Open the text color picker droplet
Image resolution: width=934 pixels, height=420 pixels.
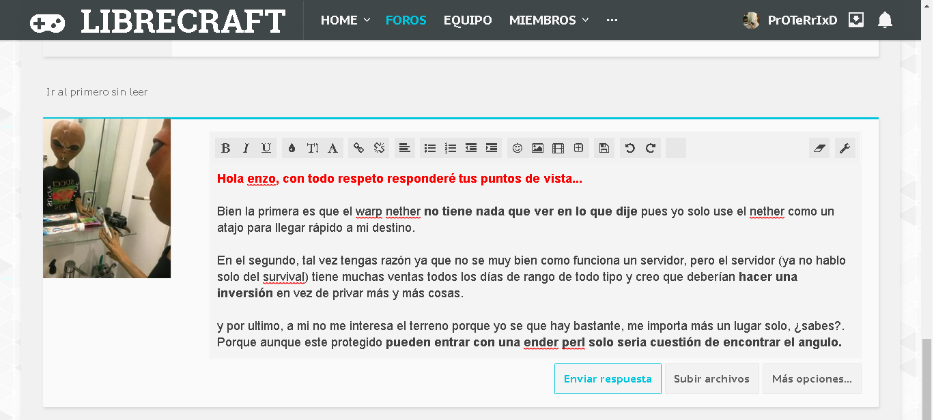tap(290, 148)
